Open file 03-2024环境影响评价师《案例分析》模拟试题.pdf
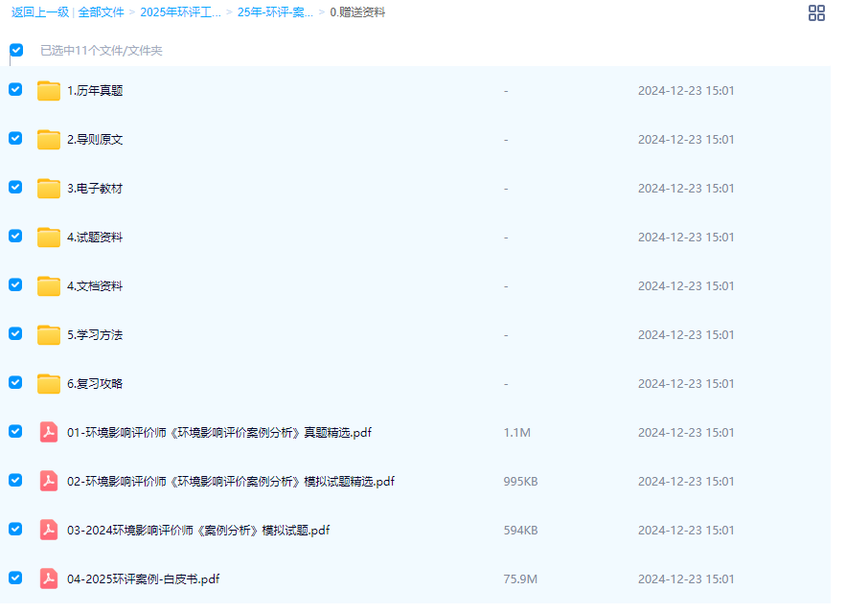The image size is (846, 612). (198, 530)
